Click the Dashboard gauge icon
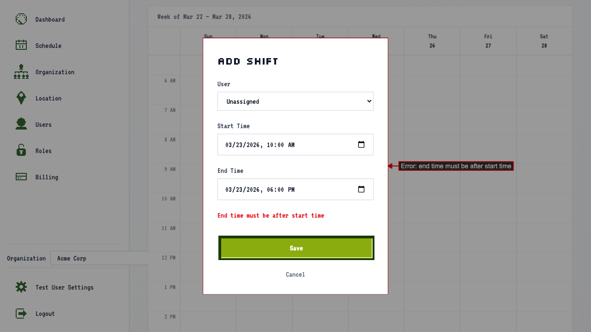Screen dimensions: 591x332 [21, 19]
